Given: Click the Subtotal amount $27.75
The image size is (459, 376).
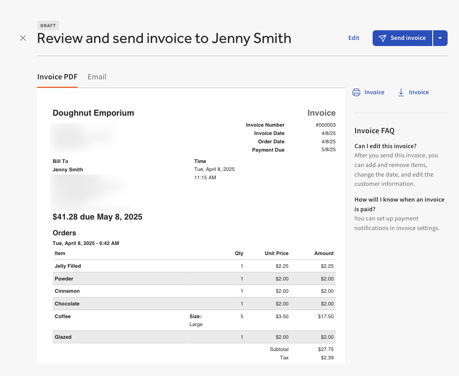Looking at the screenshot, I should coord(326,349).
